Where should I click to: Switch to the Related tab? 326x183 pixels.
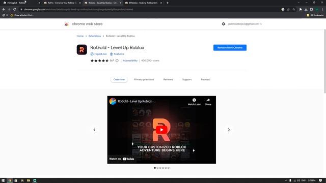pos(205,79)
